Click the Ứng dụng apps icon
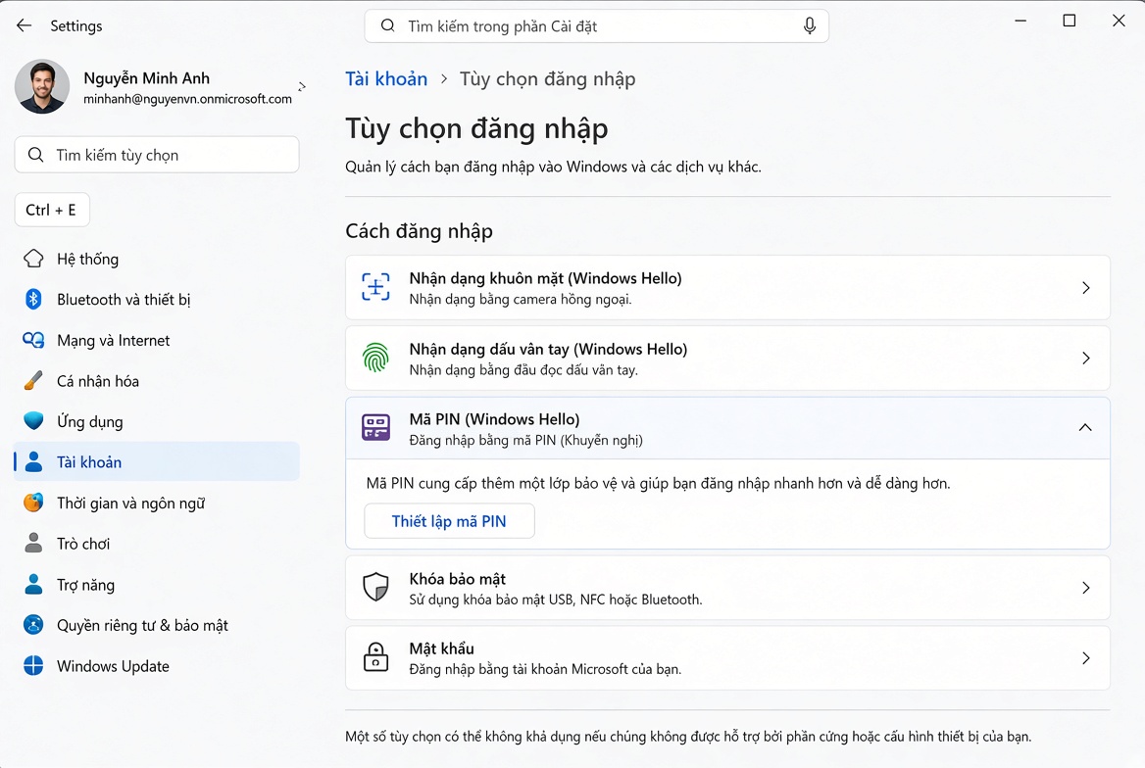This screenshot has width=1145, height=768. pyautogui.click(x=33, y=421)
